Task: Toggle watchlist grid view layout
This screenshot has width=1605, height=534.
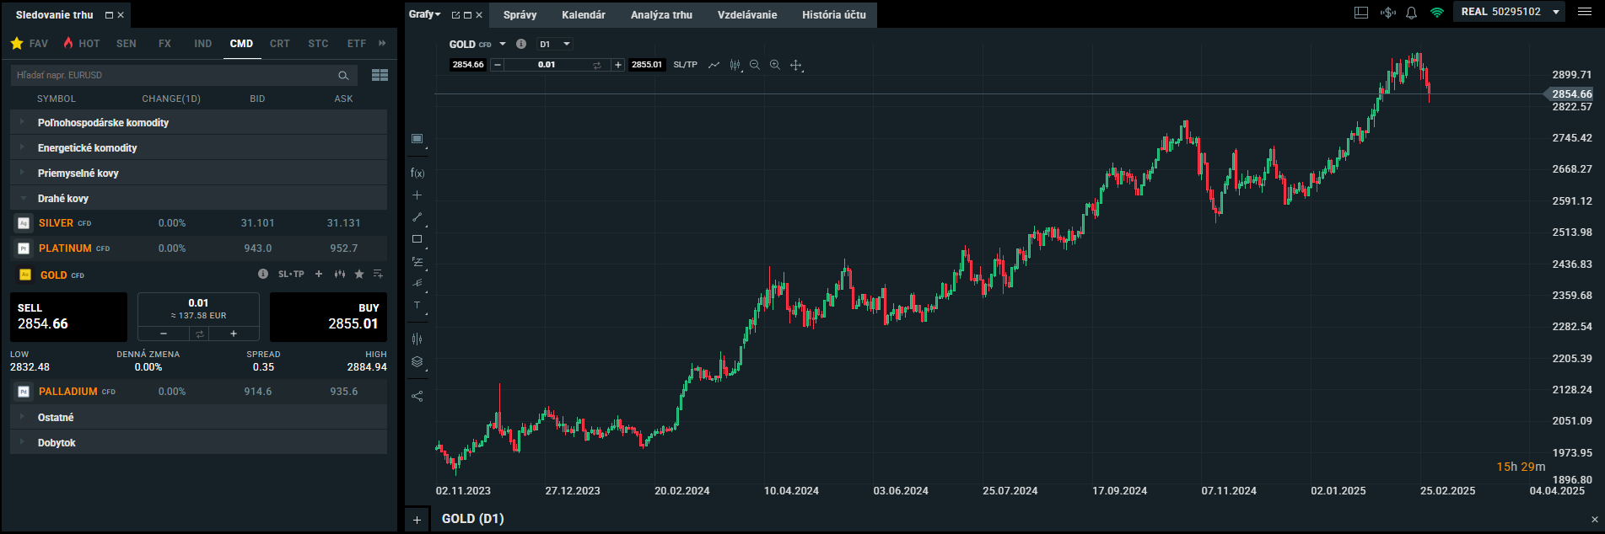Action: click(x=380, y=75)
